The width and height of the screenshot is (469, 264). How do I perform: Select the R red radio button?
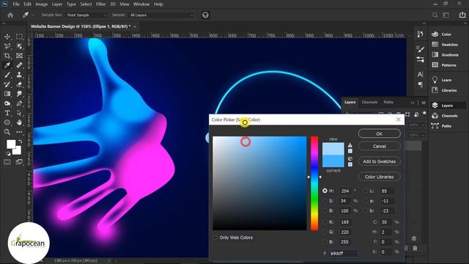point(325,222)
